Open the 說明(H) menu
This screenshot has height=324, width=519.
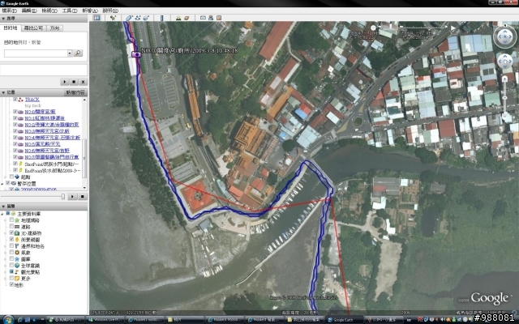[x=110, y=11]
